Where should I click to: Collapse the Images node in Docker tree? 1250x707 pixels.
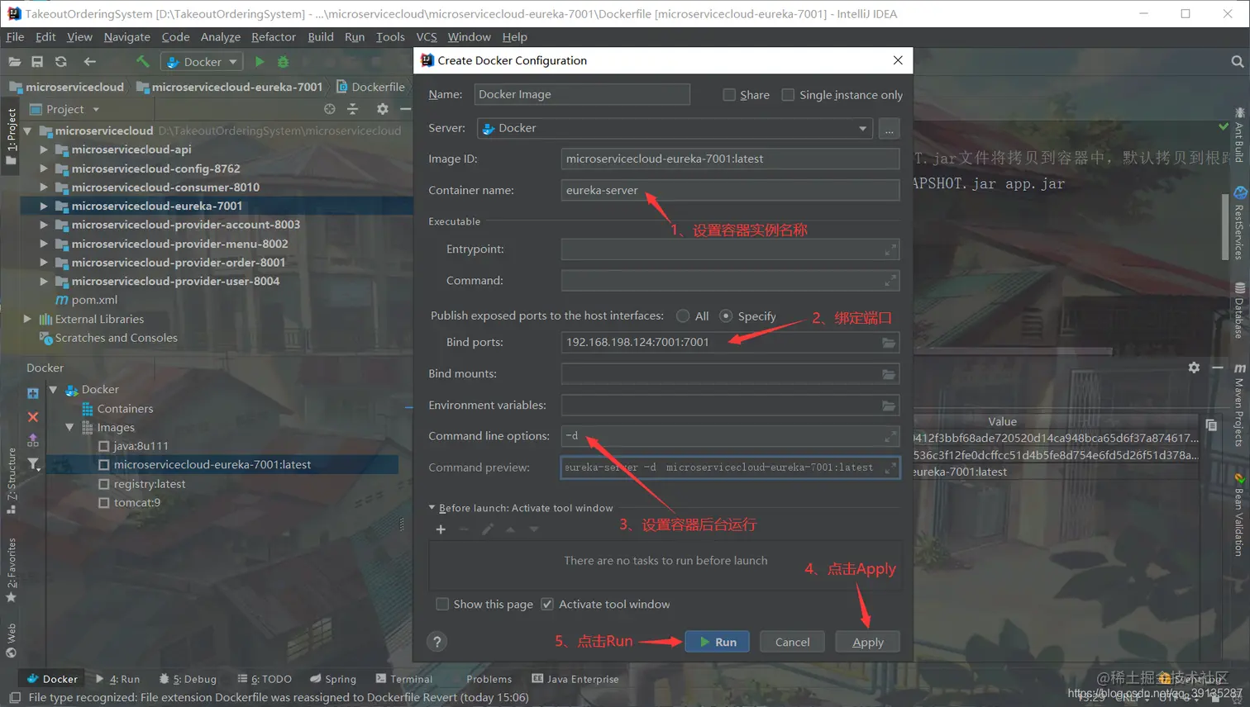pyautogui.click(x=69, y=427)
